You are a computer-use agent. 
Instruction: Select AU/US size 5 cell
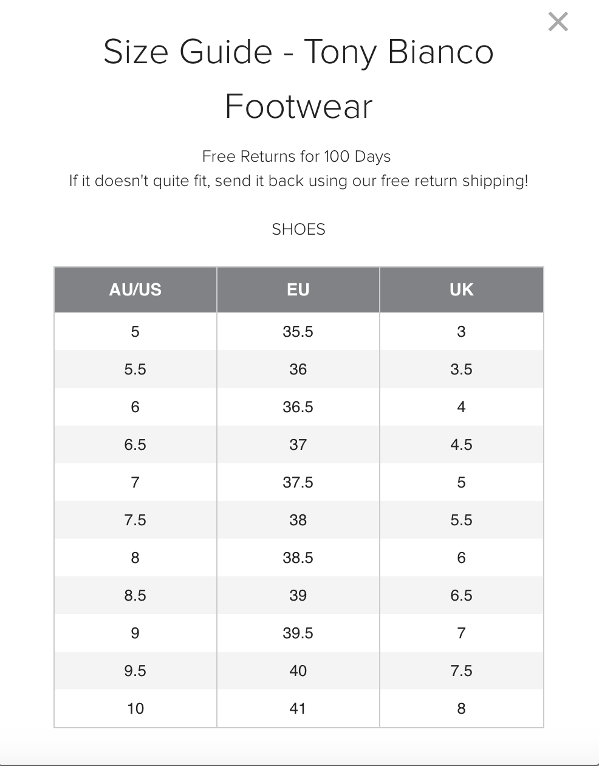coord(135,331)
